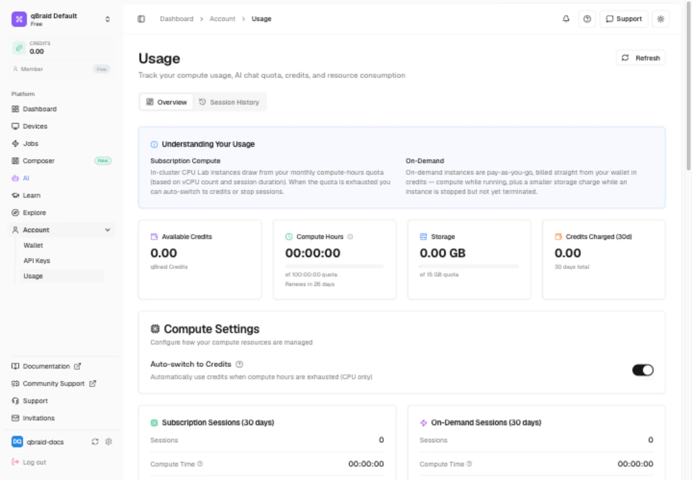692x480 pixels.
Task: Switch to the Overview tab
Action: (x=167, y=102)
